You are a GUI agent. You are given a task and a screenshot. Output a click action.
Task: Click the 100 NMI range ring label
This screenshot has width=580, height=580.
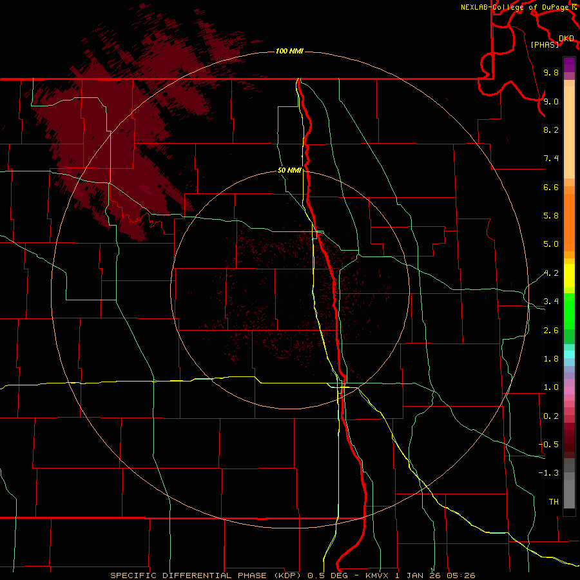coord(289,51)
